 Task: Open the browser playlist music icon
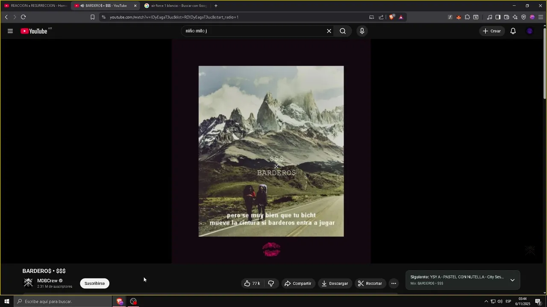pos(489,17)
